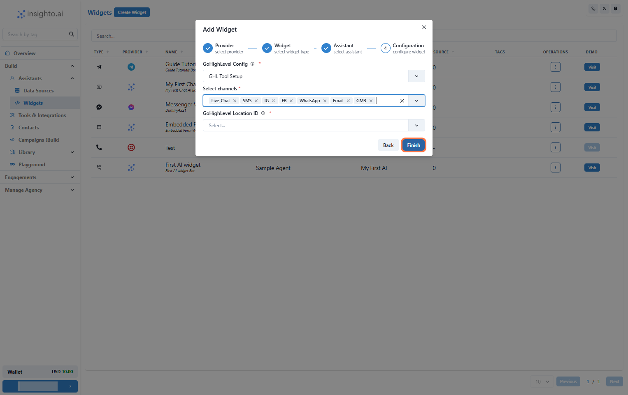Click Visit for First AI widget
The image size is (628, 395).
click(592, 168)
